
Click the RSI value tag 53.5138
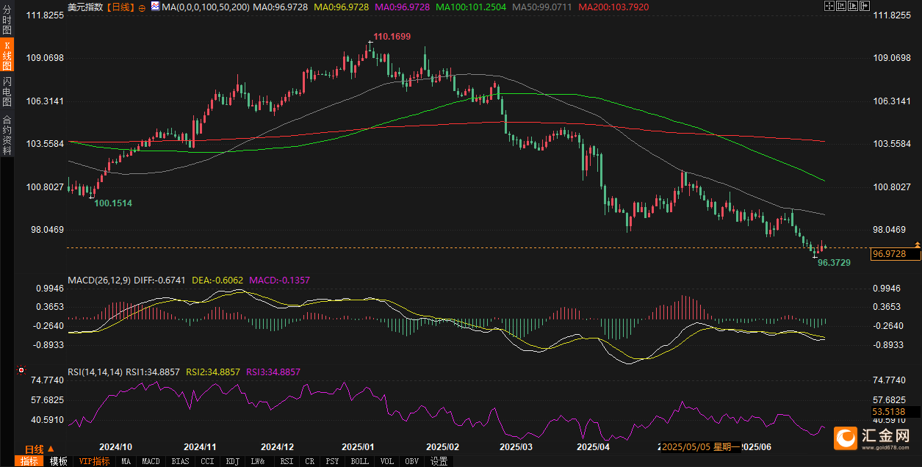click(x=896, y=411)
